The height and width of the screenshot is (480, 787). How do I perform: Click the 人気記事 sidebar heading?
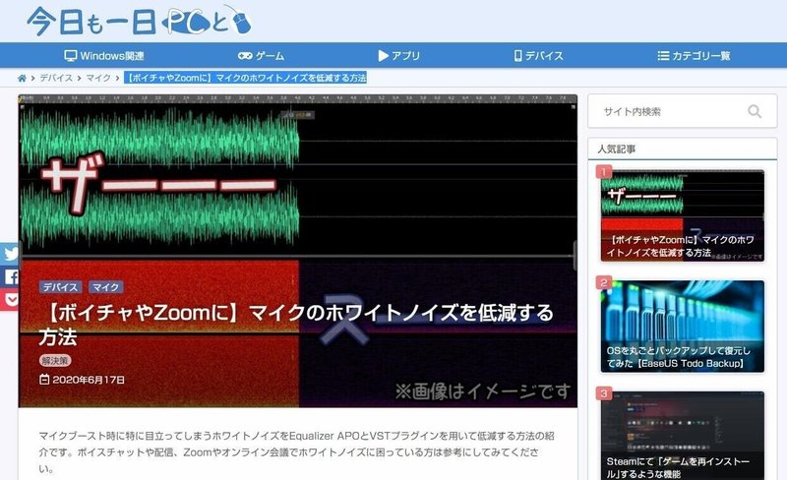[617, 150]
